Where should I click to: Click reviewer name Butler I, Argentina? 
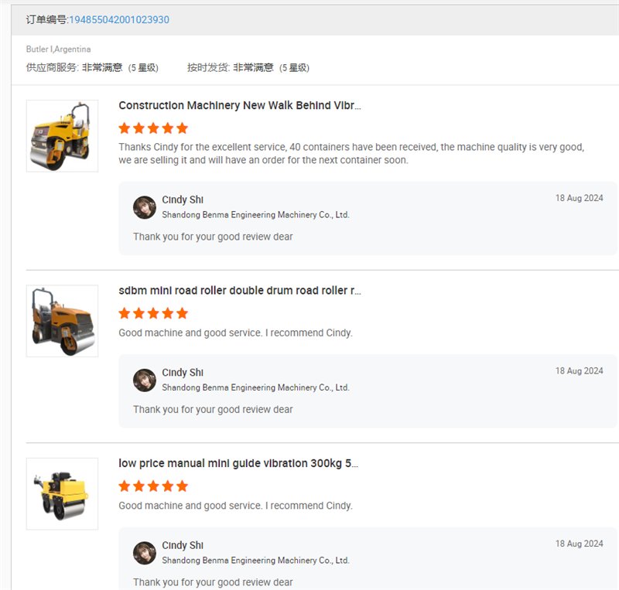pyautogui.click(x=59, y=49)
